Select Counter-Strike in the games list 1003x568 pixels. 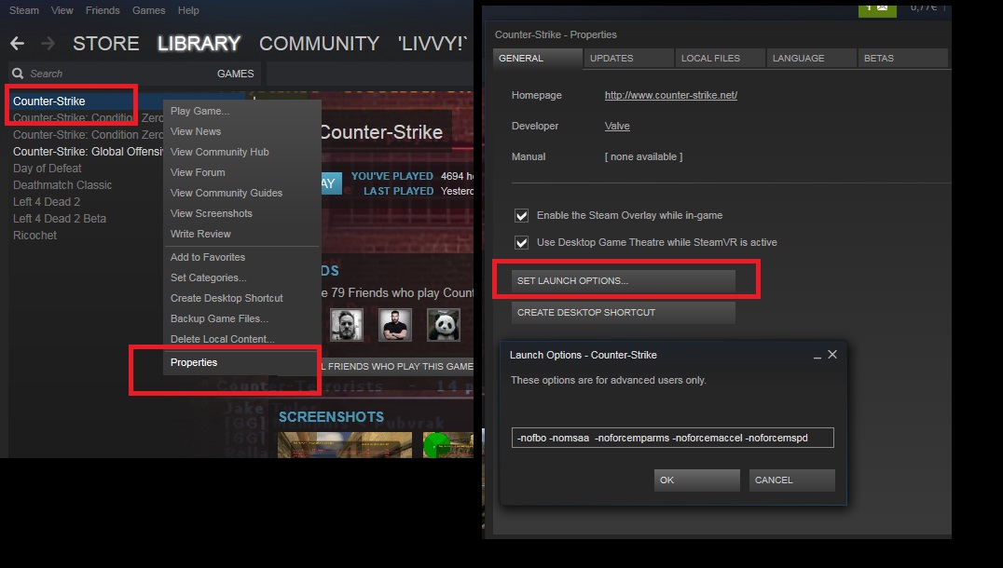pos(49,101)
